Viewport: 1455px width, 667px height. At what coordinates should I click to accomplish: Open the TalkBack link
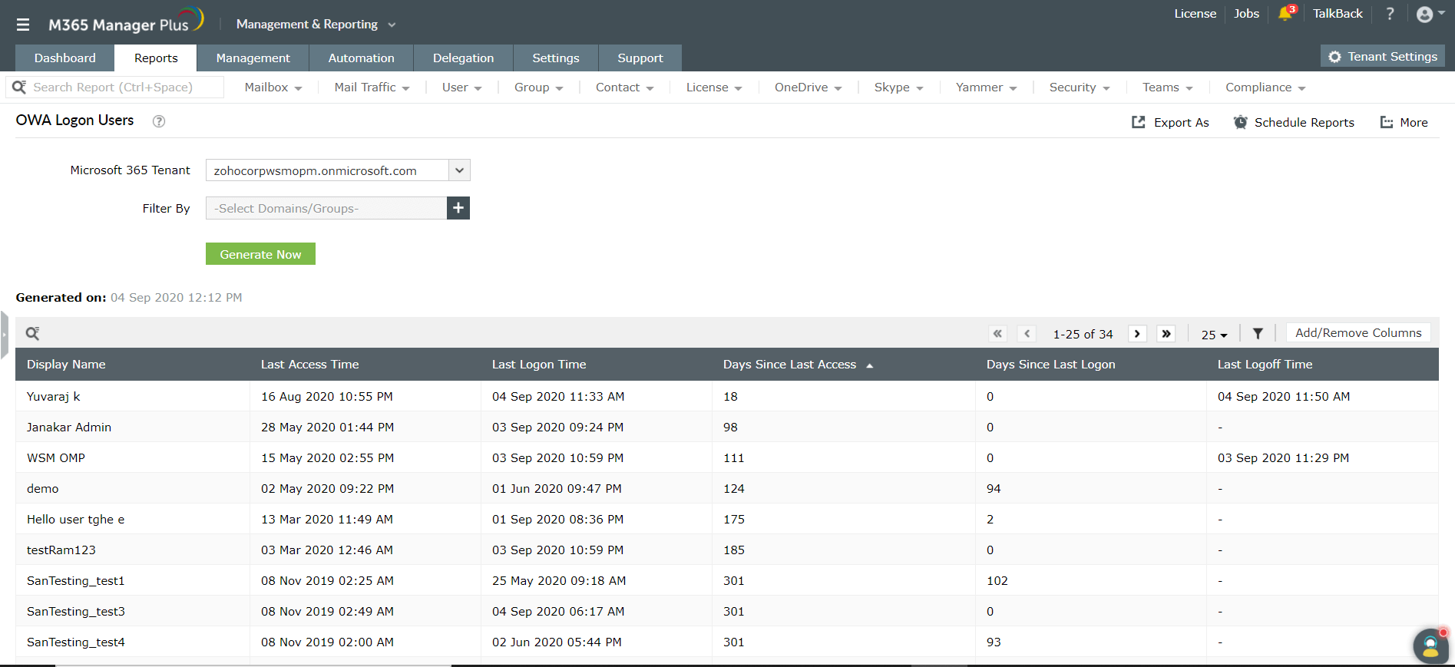(x=1338, y=14)
